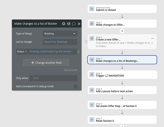Image resolution: width=164 pixels, height=127 pixels.
Task: Enable breakpoint in debug mode checkbox
Action: [75, 87]
